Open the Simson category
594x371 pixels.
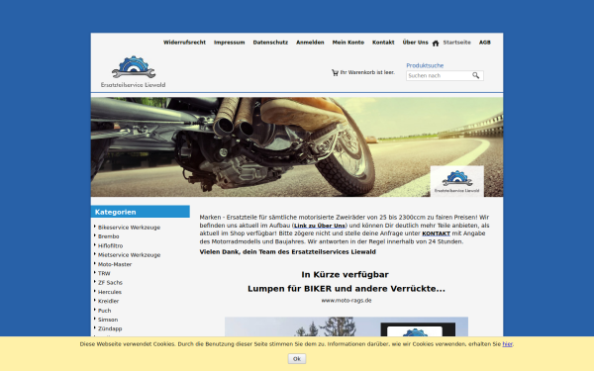108,320
